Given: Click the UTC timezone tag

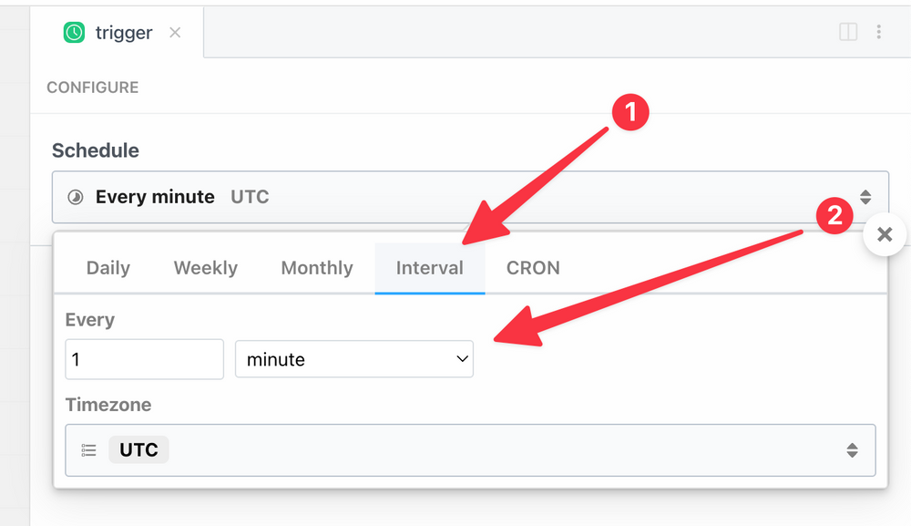Looking at the screenshot, I should (138, 450).
